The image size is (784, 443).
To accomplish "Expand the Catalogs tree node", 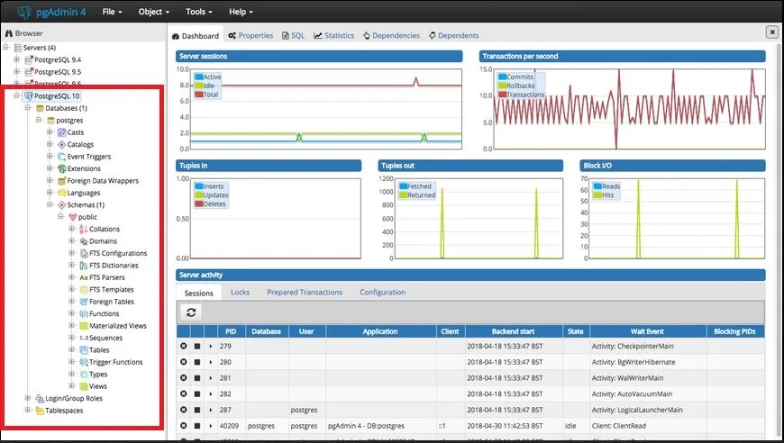I will [x=50, y=144].
